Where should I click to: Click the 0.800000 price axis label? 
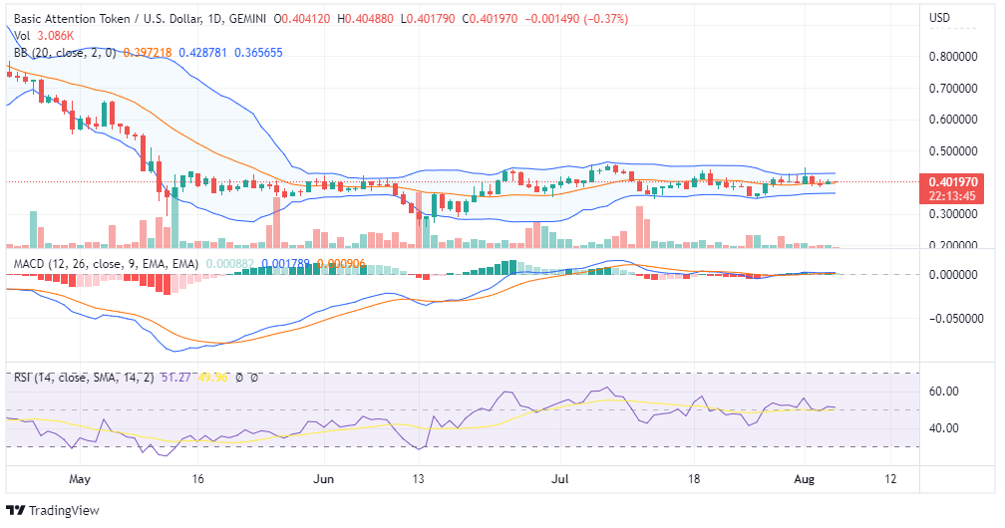[x=955, y=57]
